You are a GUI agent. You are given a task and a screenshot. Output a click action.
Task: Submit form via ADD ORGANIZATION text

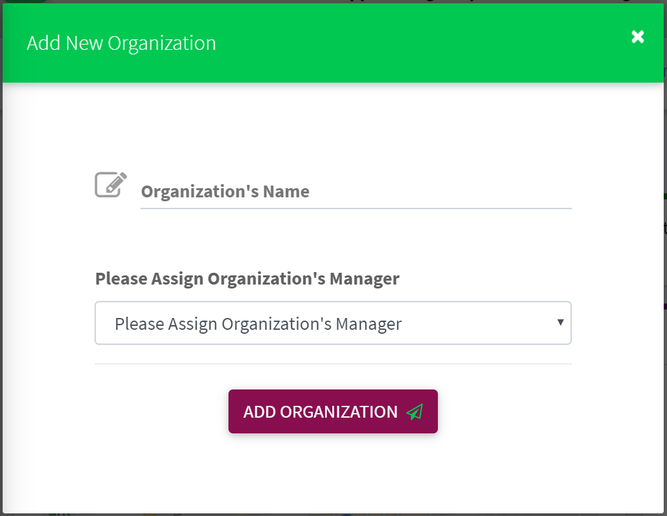coord(320,412)
